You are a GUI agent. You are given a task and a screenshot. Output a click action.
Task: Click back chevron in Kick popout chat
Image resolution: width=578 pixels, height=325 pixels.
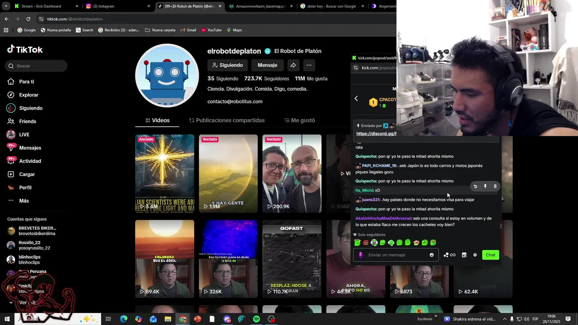click(x=356, y=98)
